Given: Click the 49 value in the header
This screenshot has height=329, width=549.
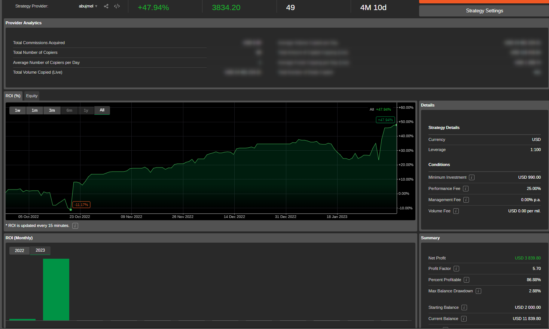Looking at the screenshot, I should point(290,7).
